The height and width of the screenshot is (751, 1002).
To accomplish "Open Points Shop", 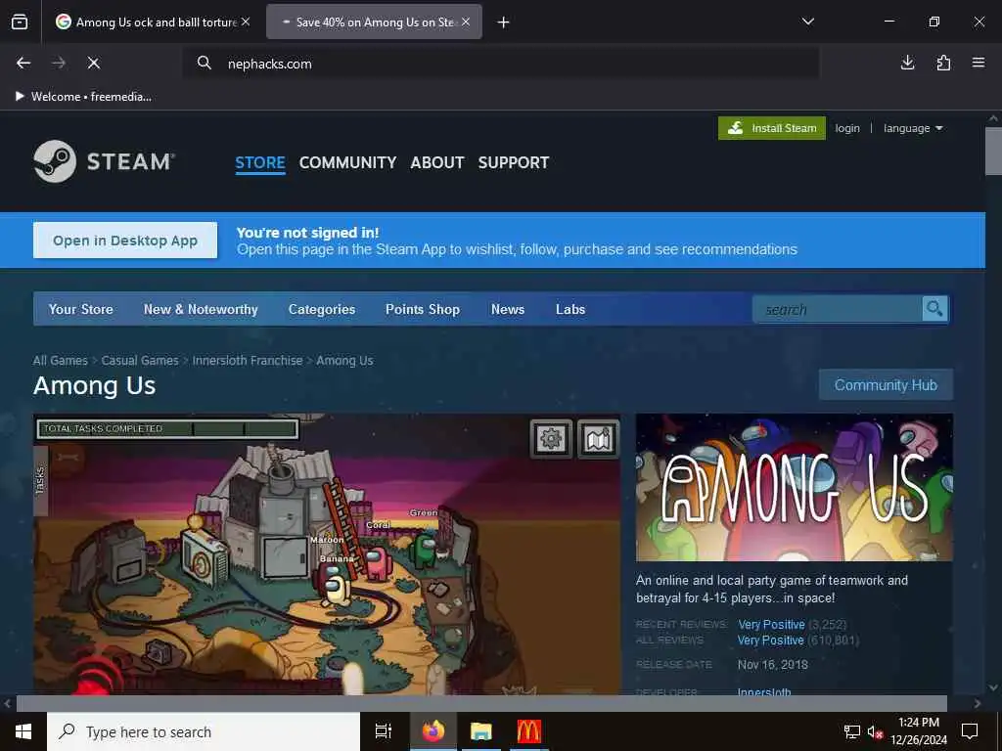I will pos(423,309).
